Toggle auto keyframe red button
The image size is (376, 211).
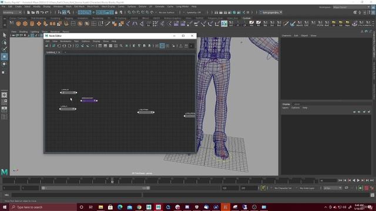(x=367, y=188)
